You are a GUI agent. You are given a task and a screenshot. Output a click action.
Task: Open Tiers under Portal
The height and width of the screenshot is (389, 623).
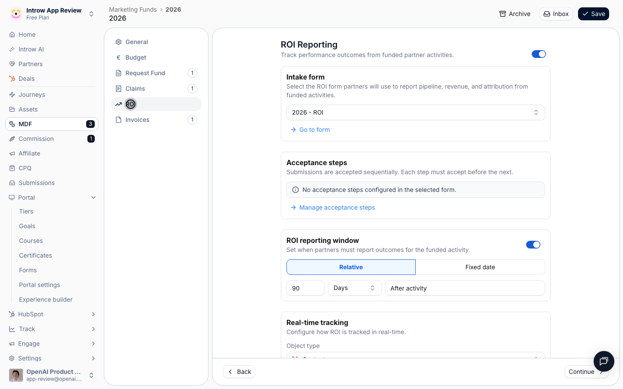point(26,211)
